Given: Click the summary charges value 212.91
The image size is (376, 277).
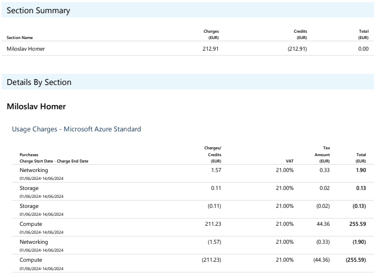Looking at the screenshot, I should [x=210, y=49].
